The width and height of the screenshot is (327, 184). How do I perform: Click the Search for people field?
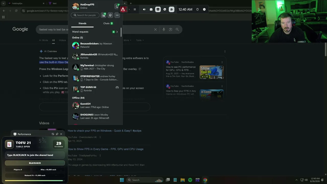point(85,15)
